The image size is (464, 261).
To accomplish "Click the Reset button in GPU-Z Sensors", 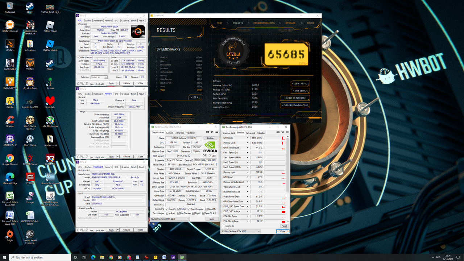I will 284,226.
